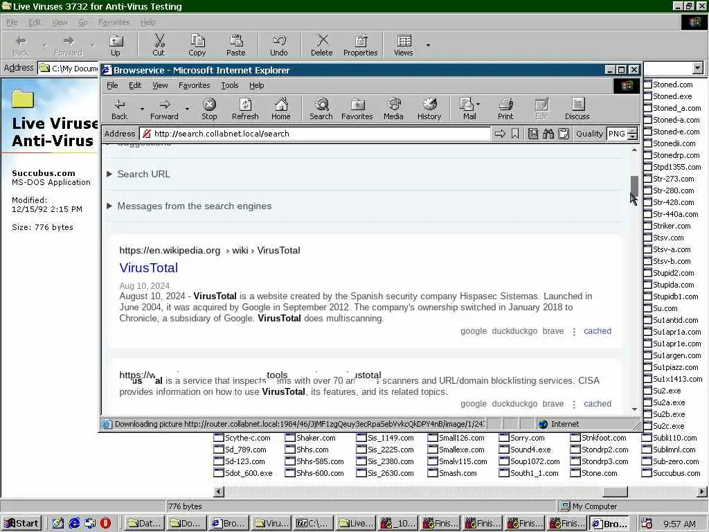Click Forward in the Browservice toolbar
This screenshot has width=709, height=532.
[x=164, y=109]
